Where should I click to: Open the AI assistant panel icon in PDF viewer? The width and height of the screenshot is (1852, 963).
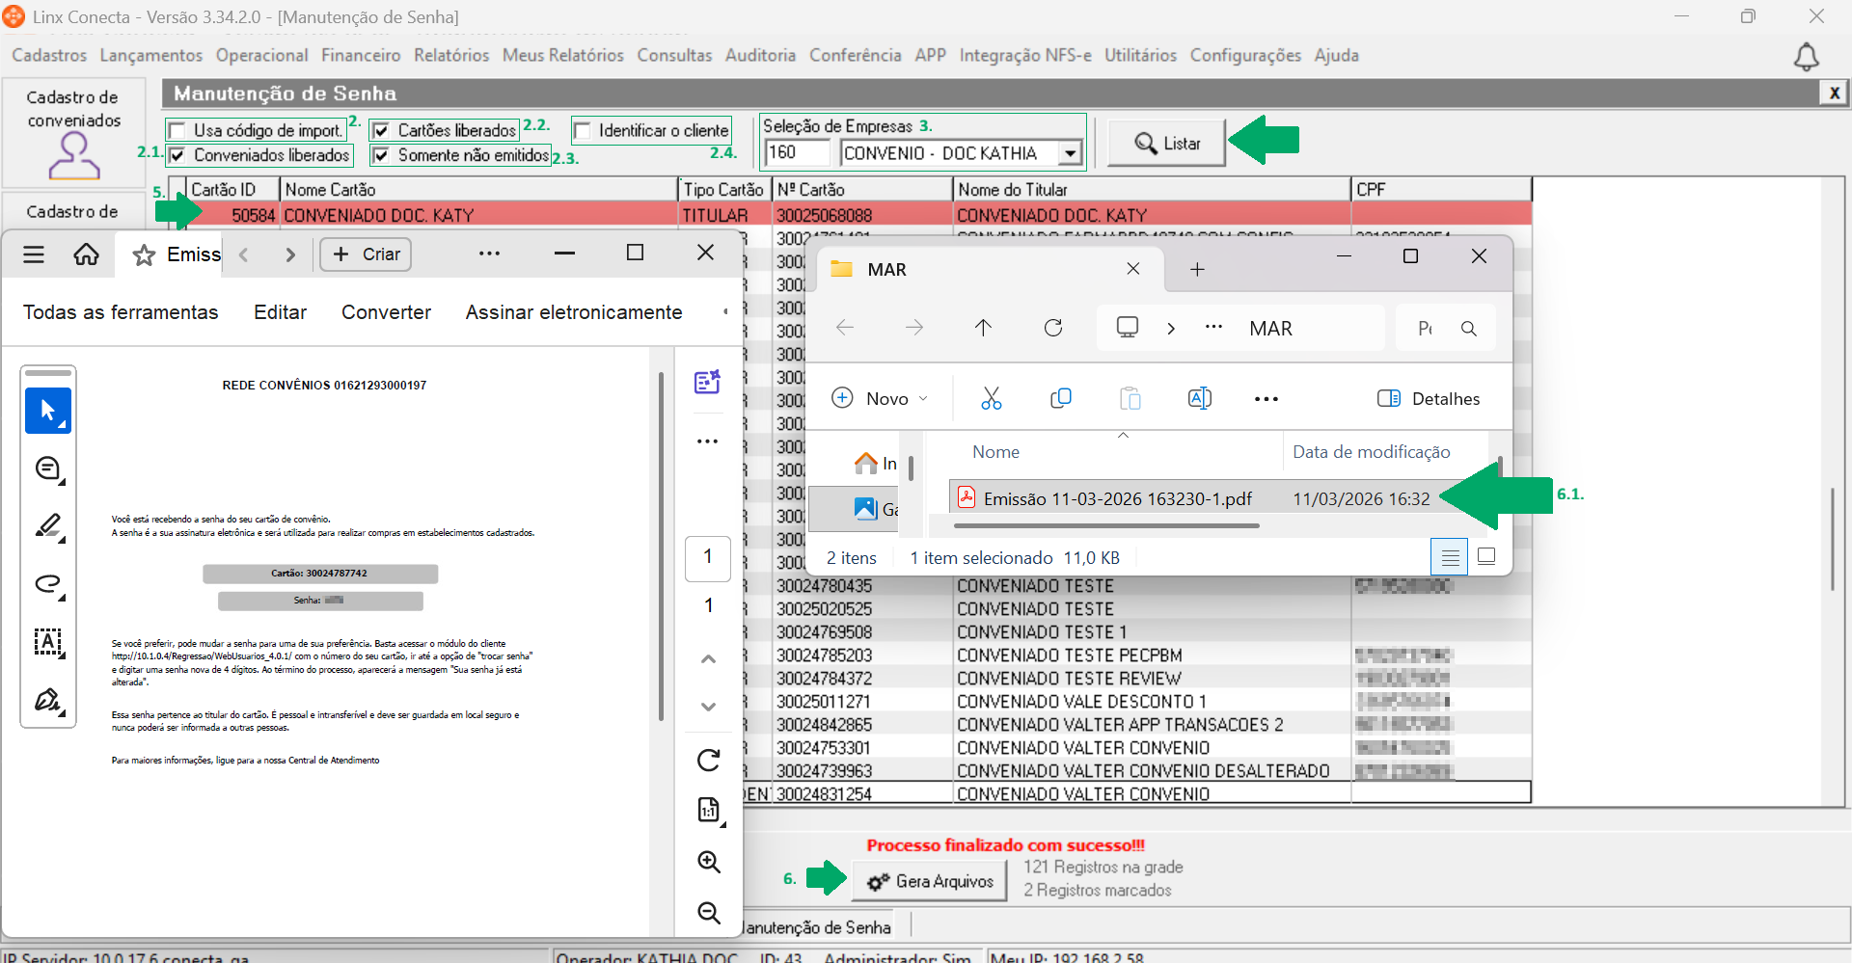click(x=708, y=383)
